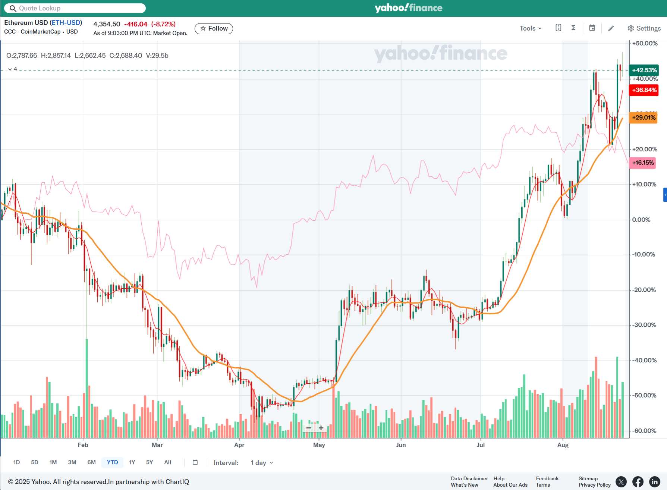Click the pink +16.15% label

(x=642, y=163)
